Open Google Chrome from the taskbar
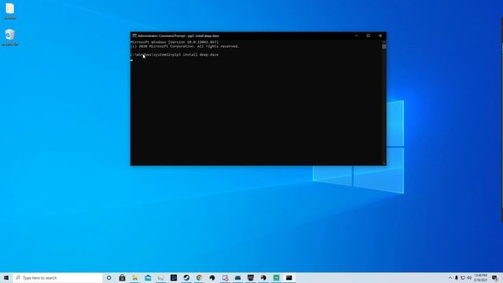This screenshot has height=283, width=503. pos(199,277)
